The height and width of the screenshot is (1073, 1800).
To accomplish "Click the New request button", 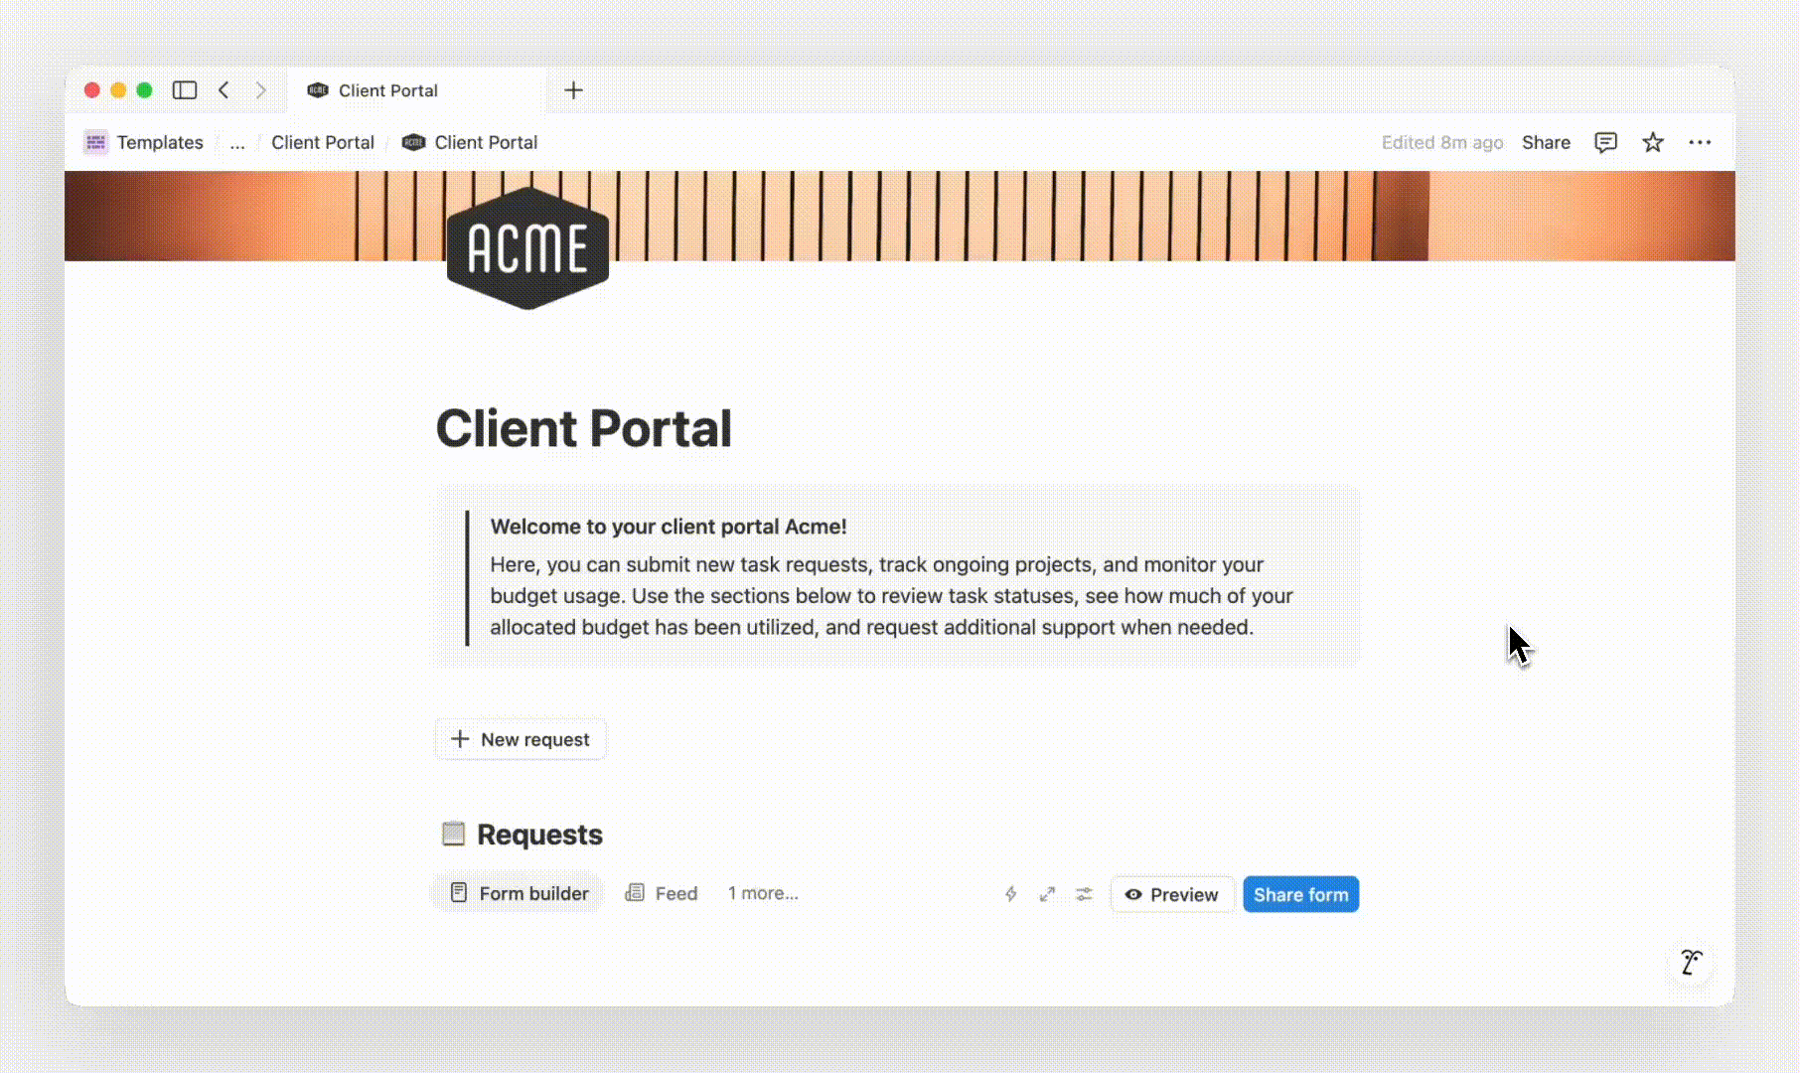I will 521,739.
